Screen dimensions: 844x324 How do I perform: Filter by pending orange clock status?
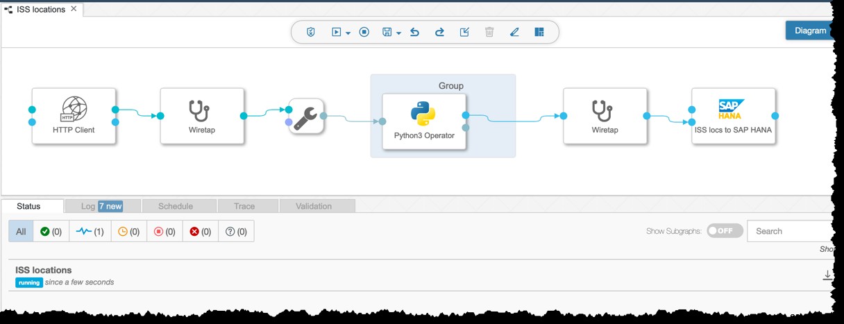(x=128, y=232)
